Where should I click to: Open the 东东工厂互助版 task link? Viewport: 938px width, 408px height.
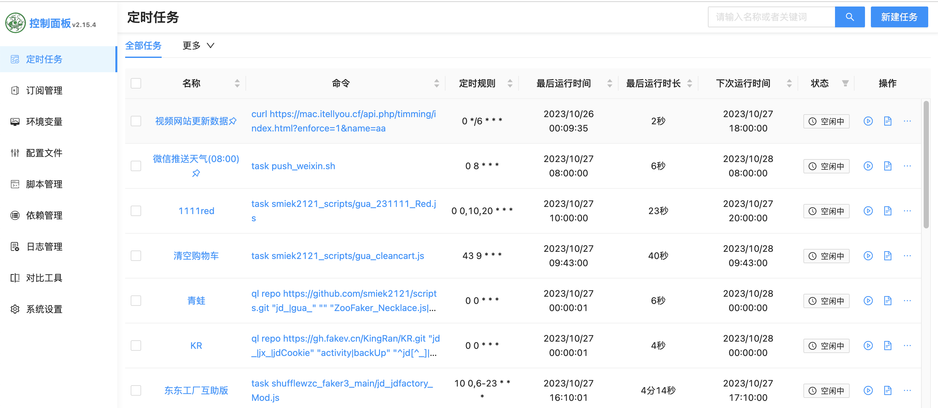pos(196,390)
